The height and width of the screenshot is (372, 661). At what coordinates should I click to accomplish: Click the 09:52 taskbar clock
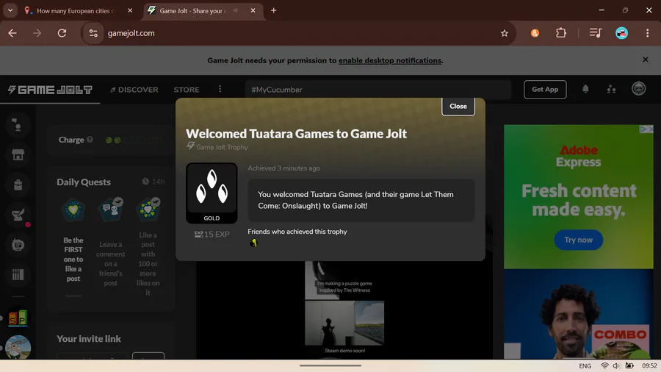(649, 365)
